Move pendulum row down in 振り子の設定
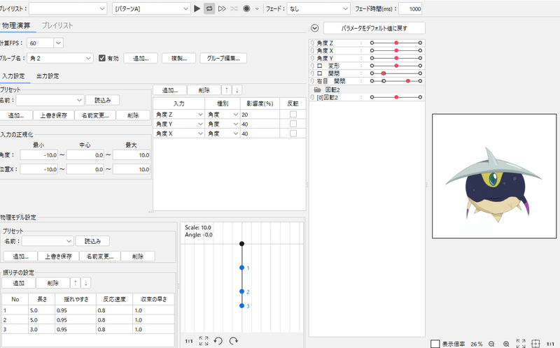560x348 pixels. (85, 283)
